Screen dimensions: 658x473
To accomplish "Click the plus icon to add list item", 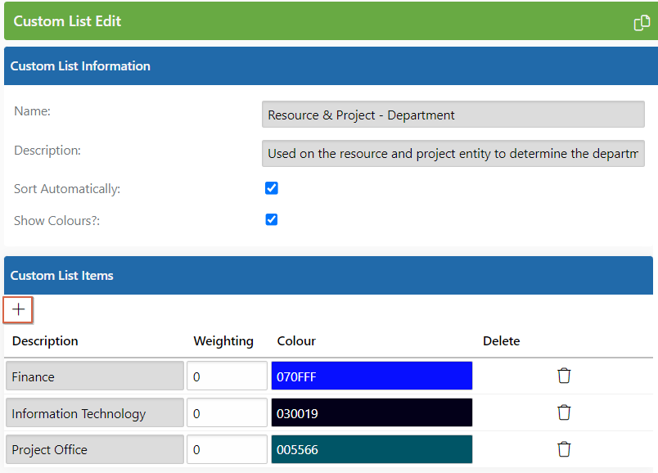I will pos(18,309).
